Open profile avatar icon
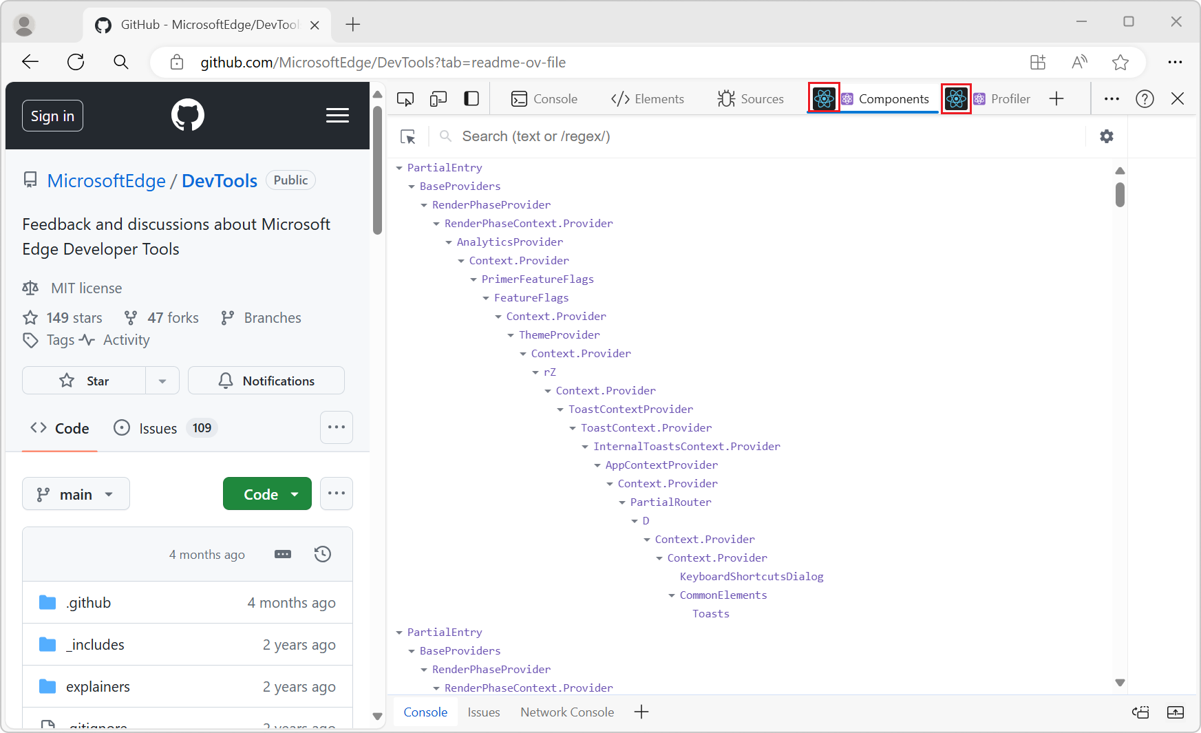Screen dimensions: 1201x733 pyautogui.click(x=24, y=25)
